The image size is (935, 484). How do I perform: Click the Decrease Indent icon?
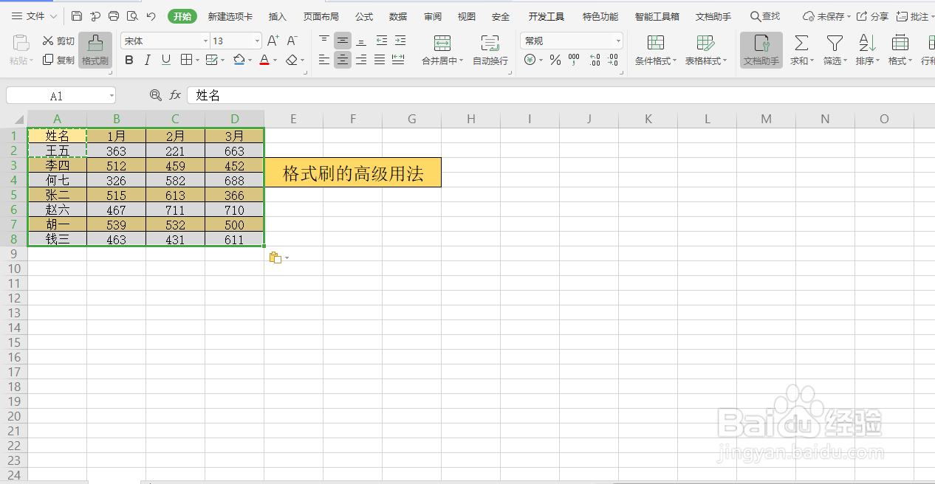tap(381, 40)
